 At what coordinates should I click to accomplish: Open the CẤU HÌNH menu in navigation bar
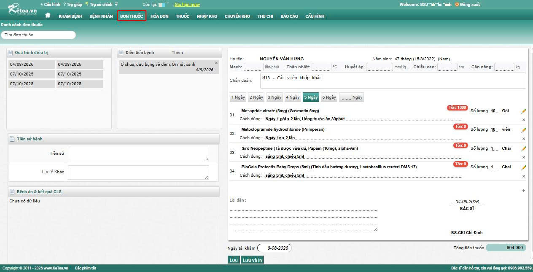pos(315,16)
